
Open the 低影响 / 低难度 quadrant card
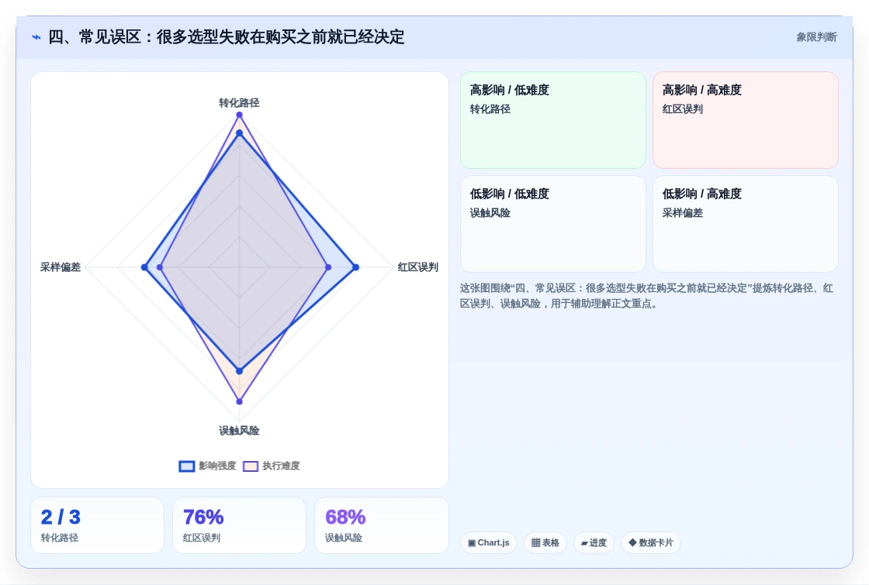click(x=553, y=224)
